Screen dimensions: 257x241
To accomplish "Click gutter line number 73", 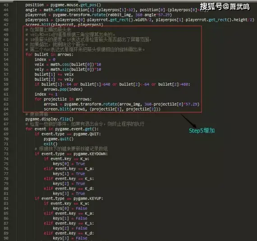I will 6,154.
